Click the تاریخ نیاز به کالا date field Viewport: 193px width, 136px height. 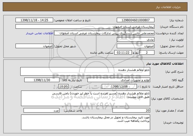coord(42,80)
